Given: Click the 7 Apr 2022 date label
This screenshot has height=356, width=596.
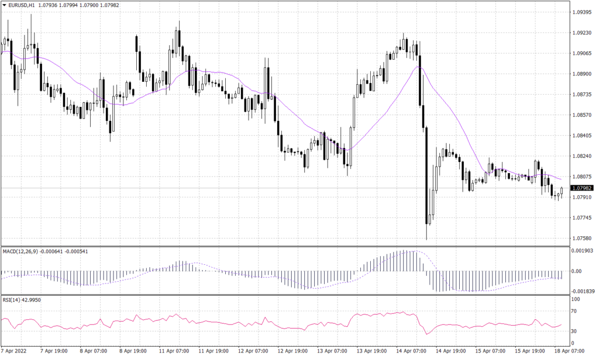Looking at the screenshot, I should (14, 351).
